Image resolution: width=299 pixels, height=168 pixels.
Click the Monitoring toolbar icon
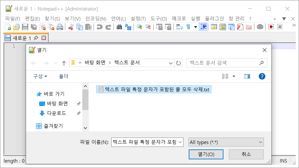tap(260, 27)
